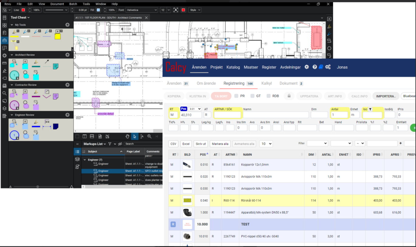Click the IMPORTERA.. button
The height and width of the screenshot is (247, 416).
386,96
